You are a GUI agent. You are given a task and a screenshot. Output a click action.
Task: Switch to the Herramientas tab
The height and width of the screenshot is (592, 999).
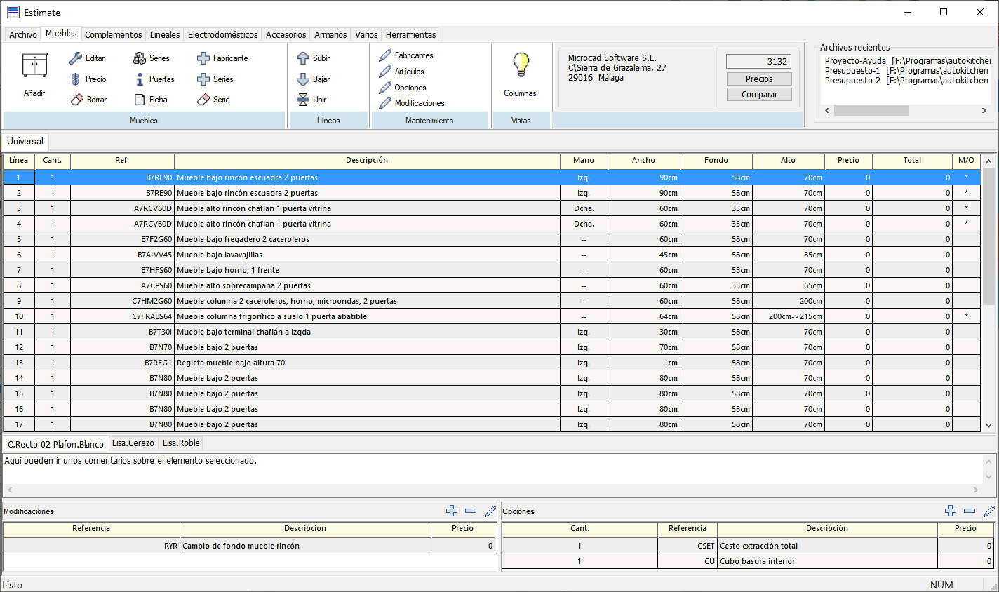click(x=410, y=34)
